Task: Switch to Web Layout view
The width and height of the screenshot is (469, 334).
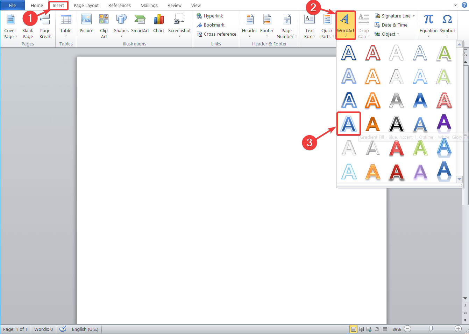Action: click(369, 329)
